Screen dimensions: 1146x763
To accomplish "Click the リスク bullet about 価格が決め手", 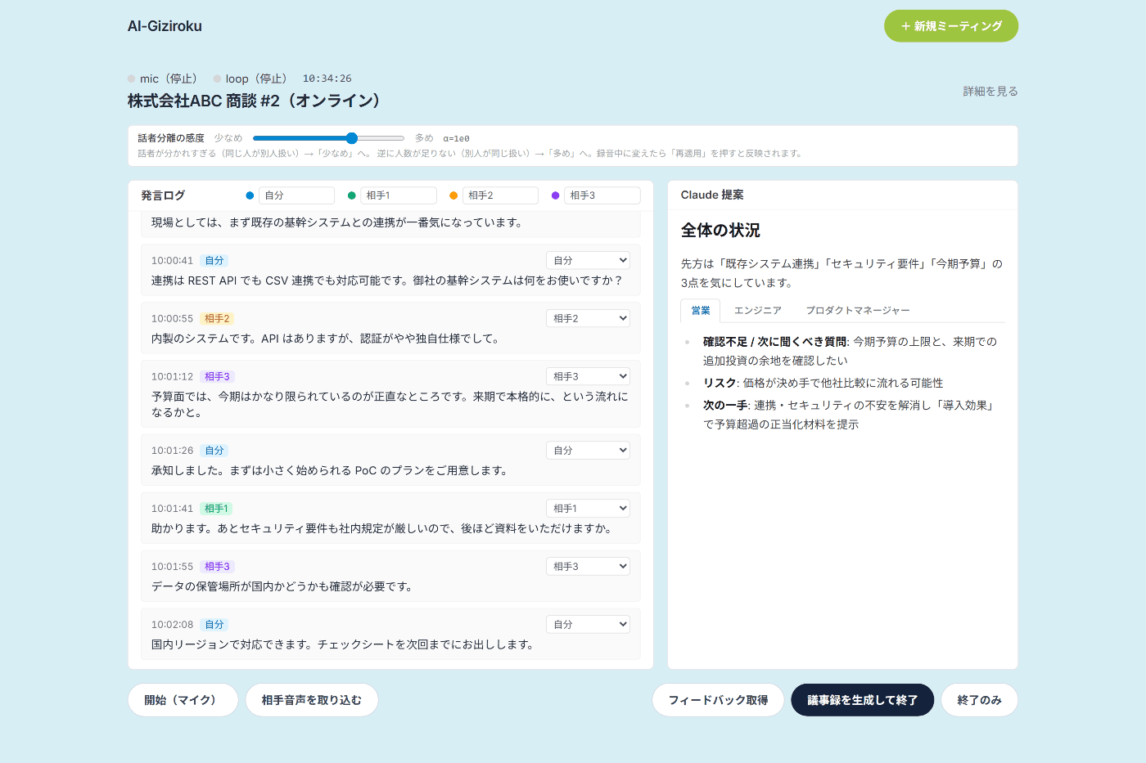I will click(x=823, y=383).
